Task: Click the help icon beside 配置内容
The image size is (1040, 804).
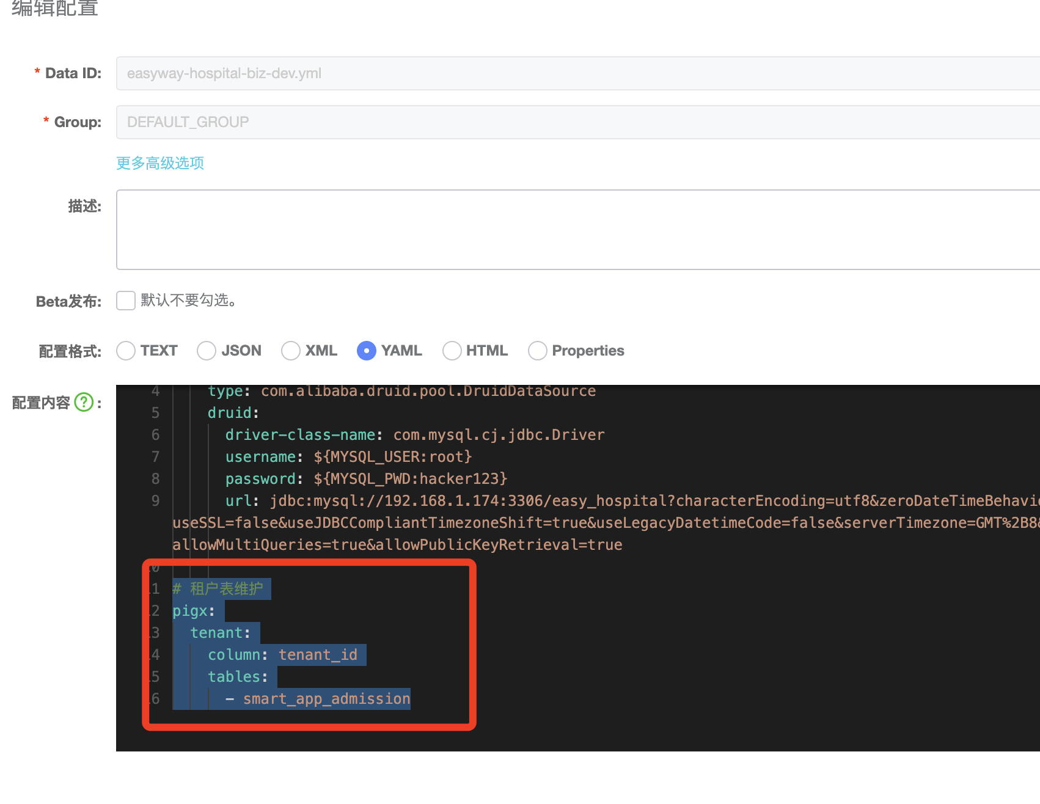Action: point(84,402)
